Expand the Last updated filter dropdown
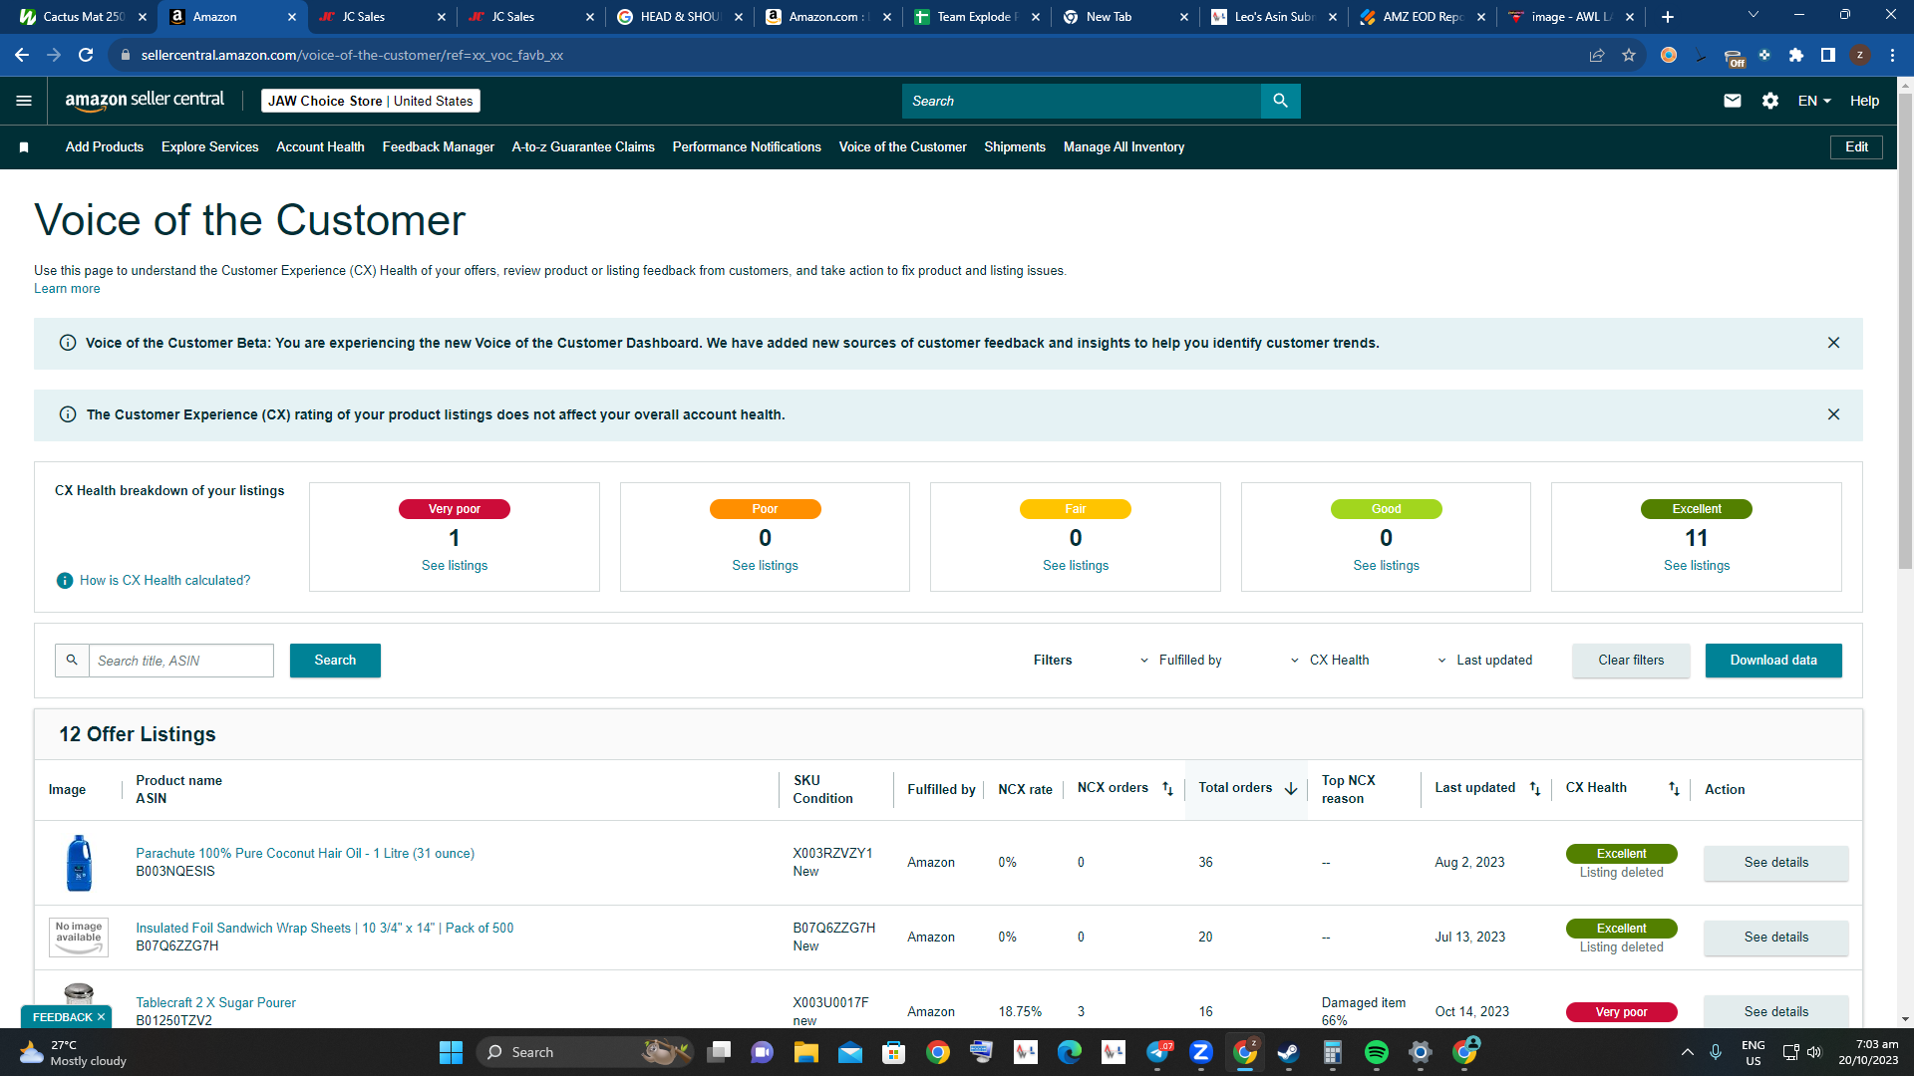 (x=1484, y=661)
